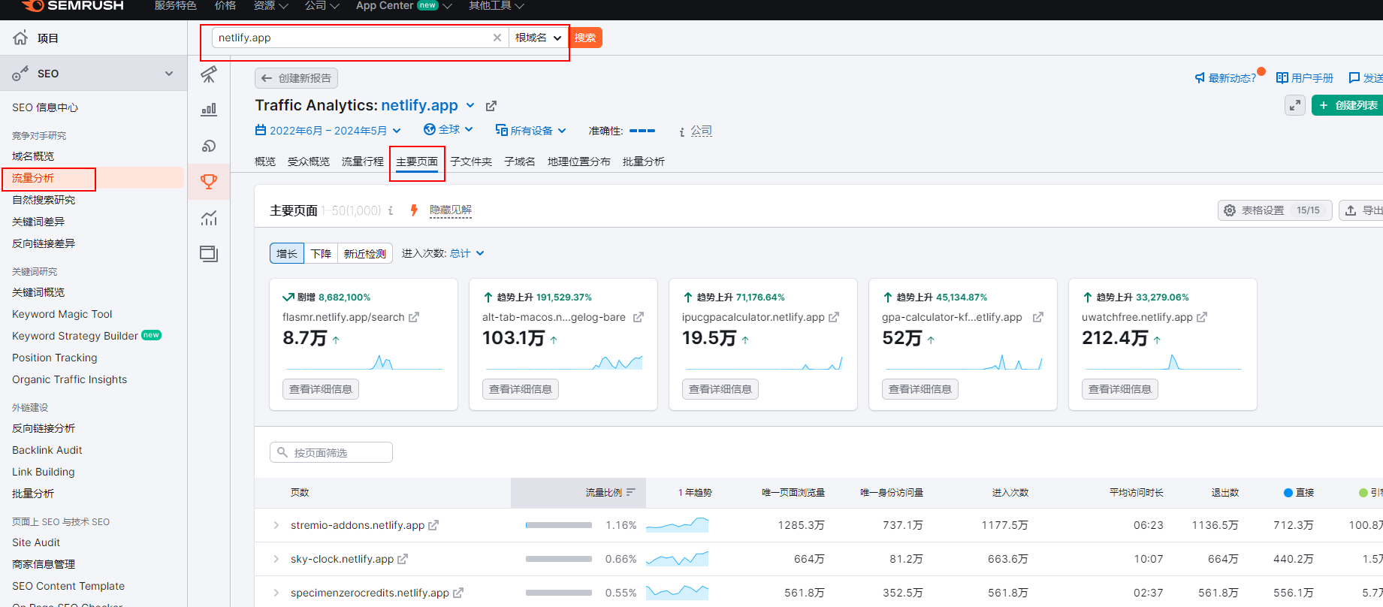
Task: Open netlify.app external link icon beside title
Action: [x=491, y=106]
